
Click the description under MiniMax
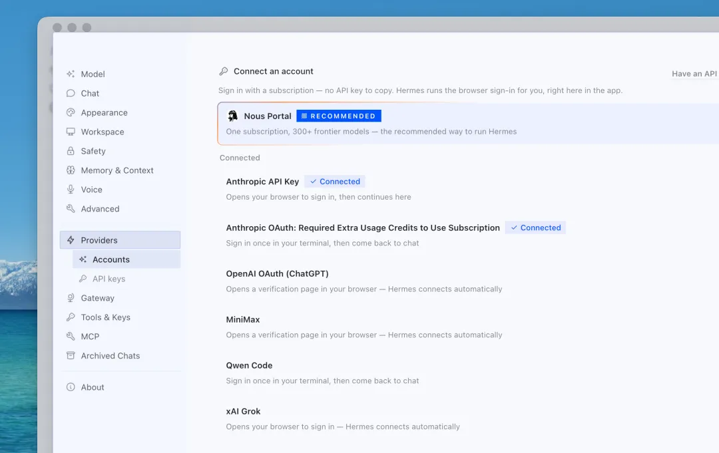tap(364, 335)
